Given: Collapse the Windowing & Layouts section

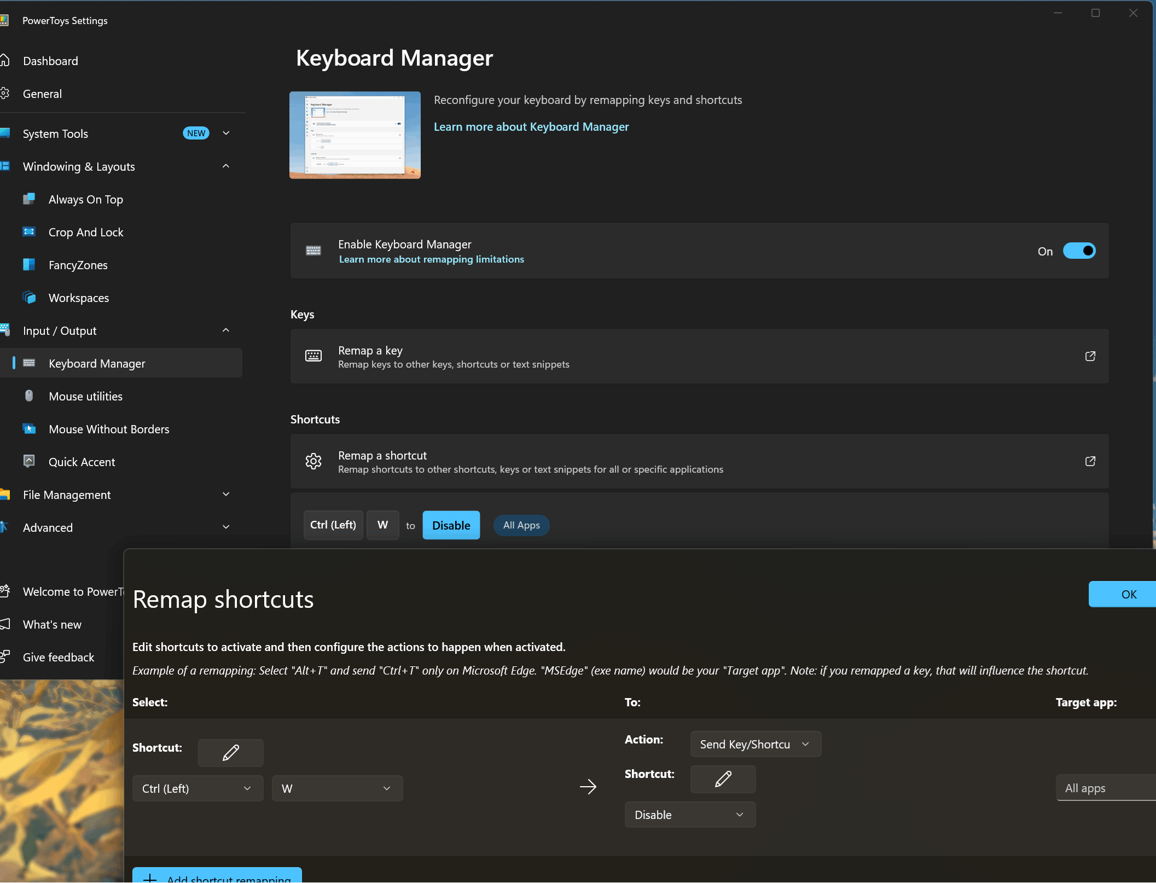Looking at the screenshot, I should coord(226,166).
